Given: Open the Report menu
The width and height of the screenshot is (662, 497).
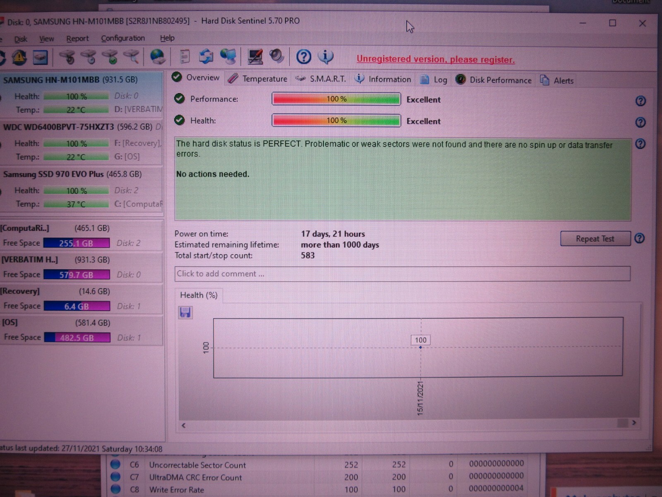Looking at the screenshot, I should click(x=77, y=39).
